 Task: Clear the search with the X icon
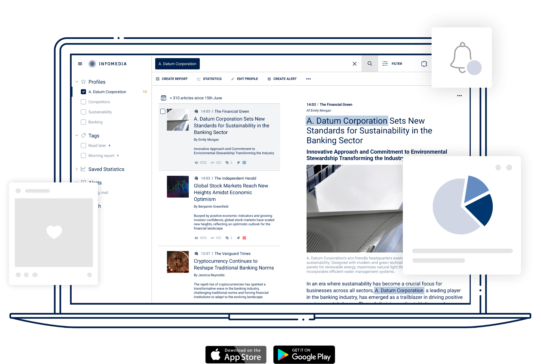[x=354, y=64]
